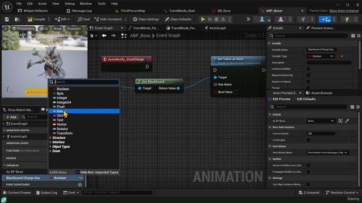Image resolution: width=362 pixels, height=203 pixels.
Task: Click the Add button in My Blueprint
Action: pyautogui.click(x=11, y=117)
